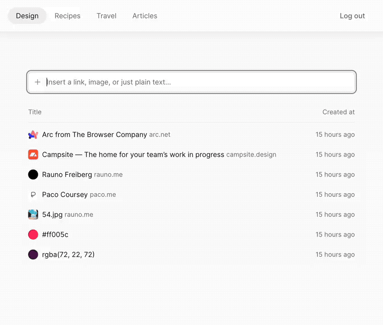Open the Recipes tab
Screen dimensions: 383x325
[68, 16]
